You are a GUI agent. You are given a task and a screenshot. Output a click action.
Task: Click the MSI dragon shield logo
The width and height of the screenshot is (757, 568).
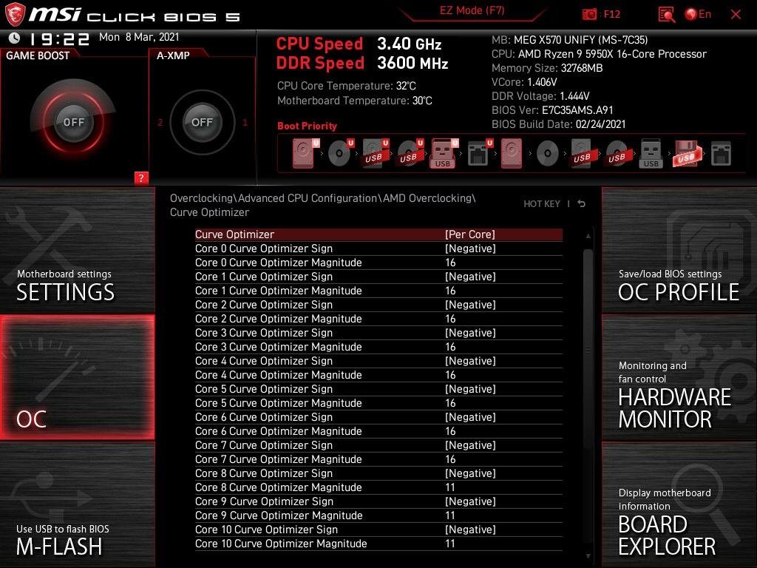(15, 14)
